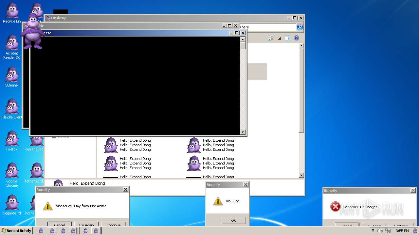The height and width of the screenshot is (235, 419).
Task: Change the view using the view options icon
Action: (271, 38)
